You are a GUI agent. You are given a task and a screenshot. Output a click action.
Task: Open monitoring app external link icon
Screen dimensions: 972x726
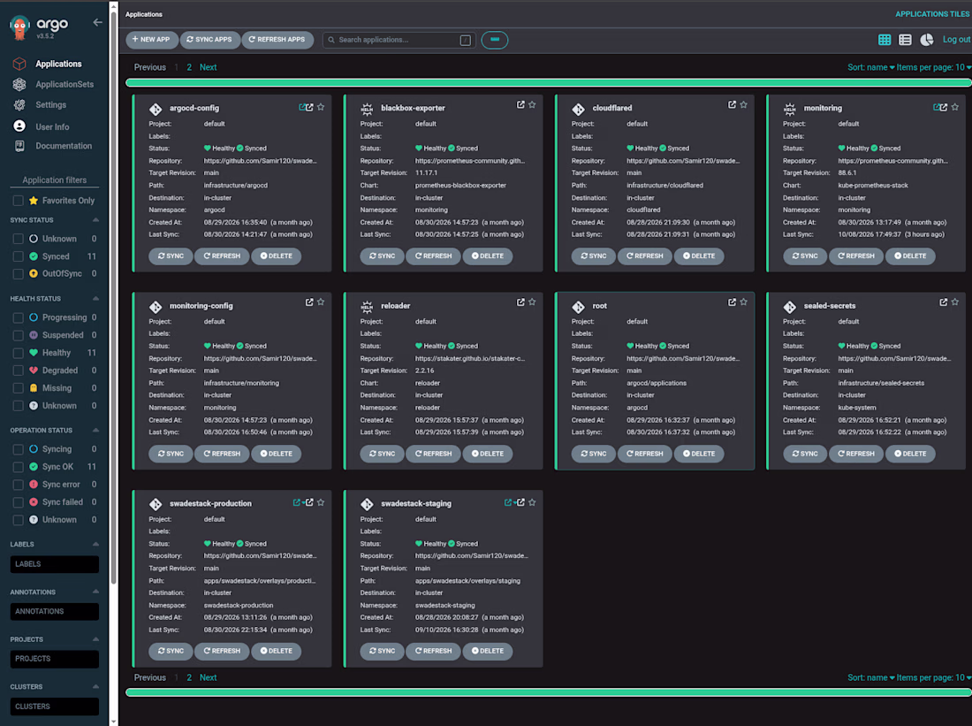tap(944, 107)
